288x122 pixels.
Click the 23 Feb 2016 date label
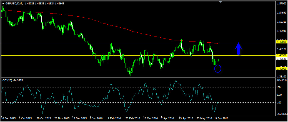[x=132, y=118]
